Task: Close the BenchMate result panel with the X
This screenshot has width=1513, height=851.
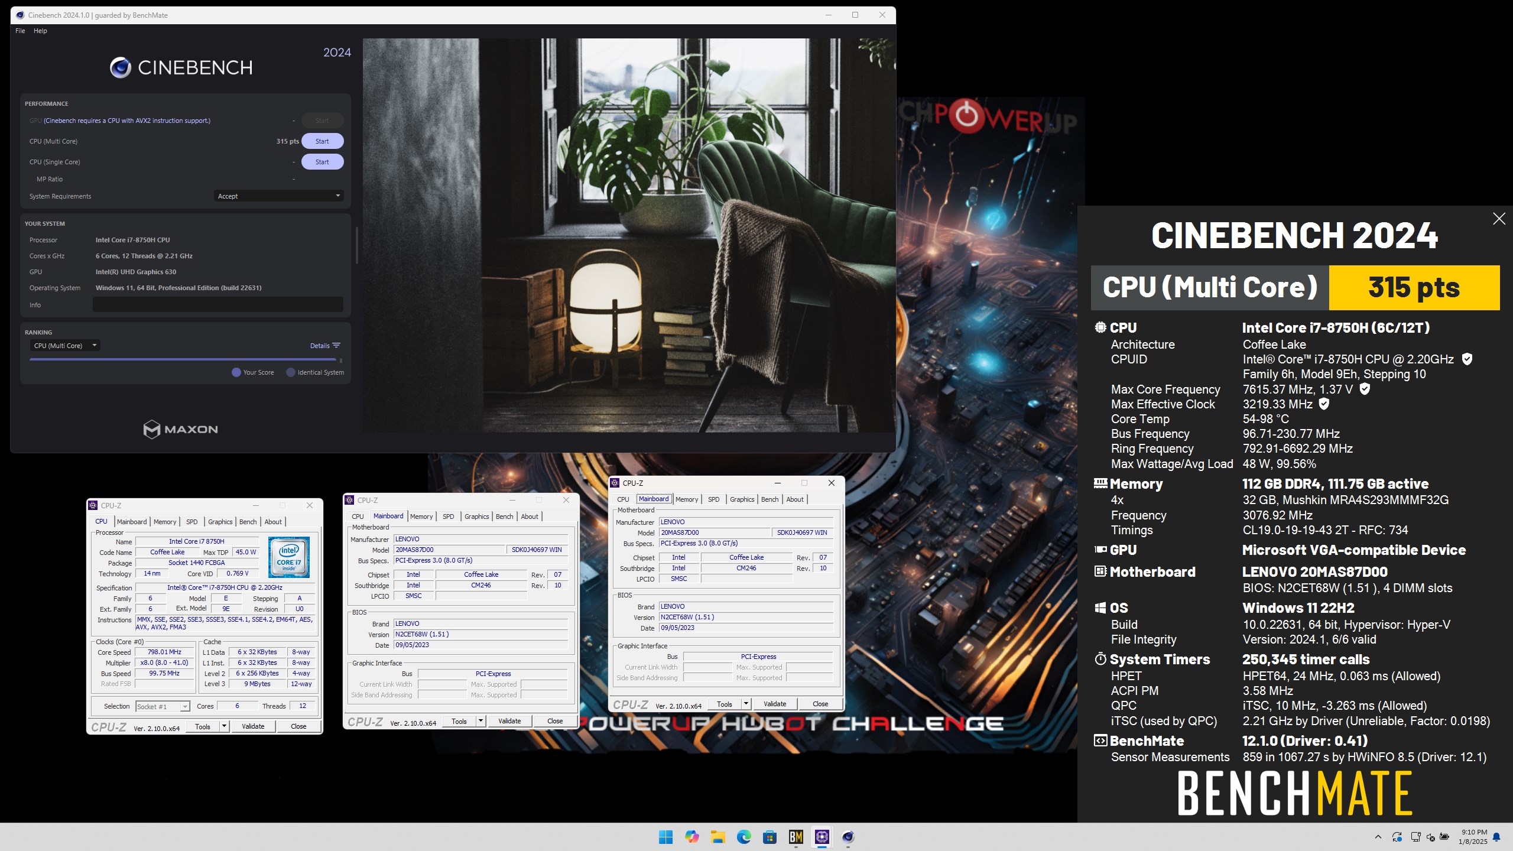Action: pos(1499,219)
